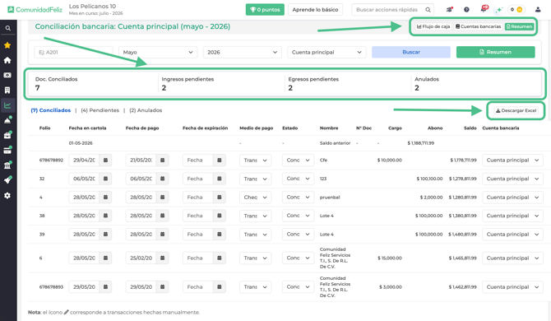Download the Excel file
Image resolution: width=551 pixels, height=321 pixels.
click(x=516, y=110)
